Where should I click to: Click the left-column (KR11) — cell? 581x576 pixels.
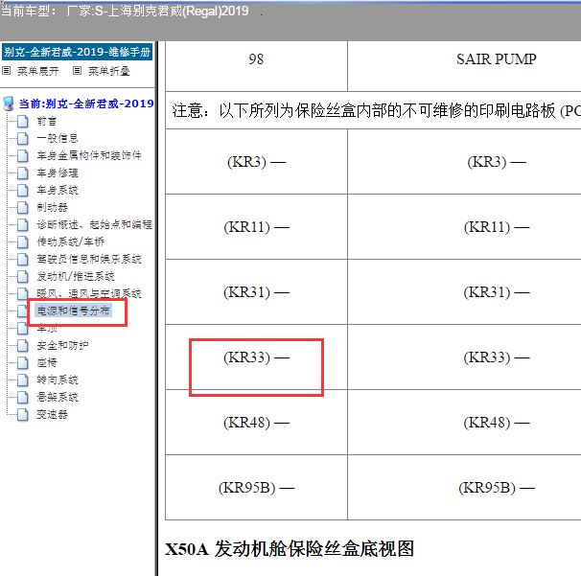click(256, 227)
